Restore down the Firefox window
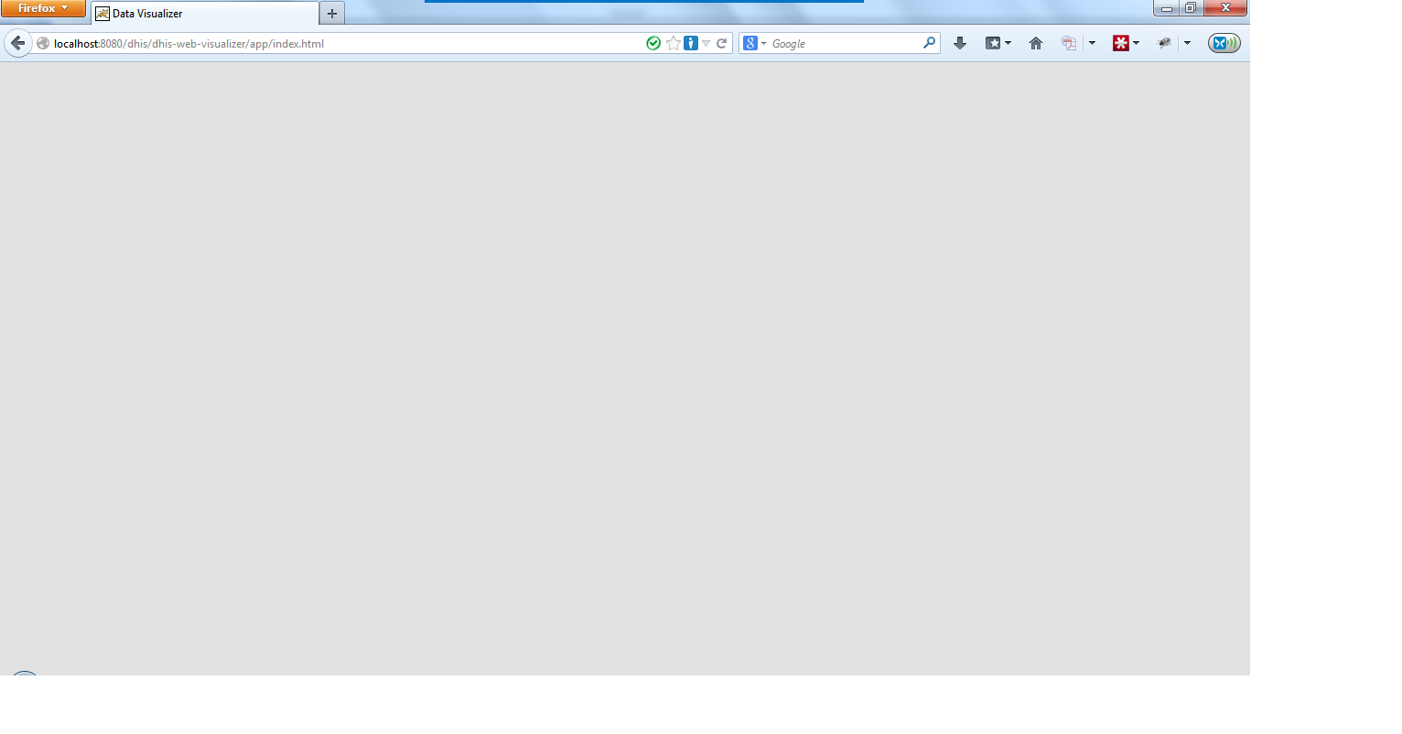This screenshot has height=734, width=1402. tap(1191, 8)
